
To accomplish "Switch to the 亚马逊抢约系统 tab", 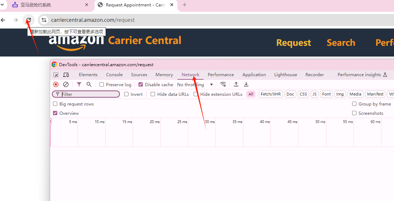I will point(35,5).
